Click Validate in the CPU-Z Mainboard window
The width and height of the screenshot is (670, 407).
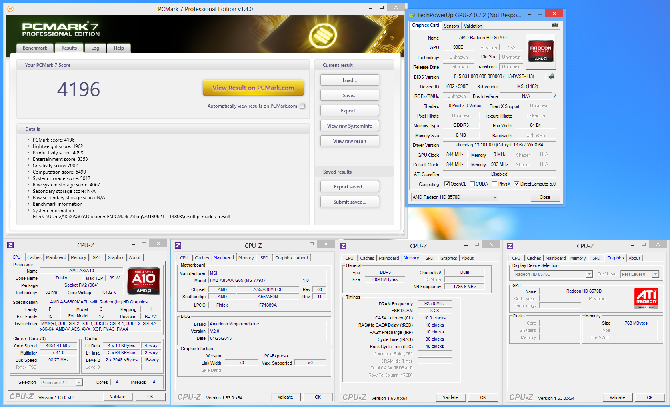point(285,397)
